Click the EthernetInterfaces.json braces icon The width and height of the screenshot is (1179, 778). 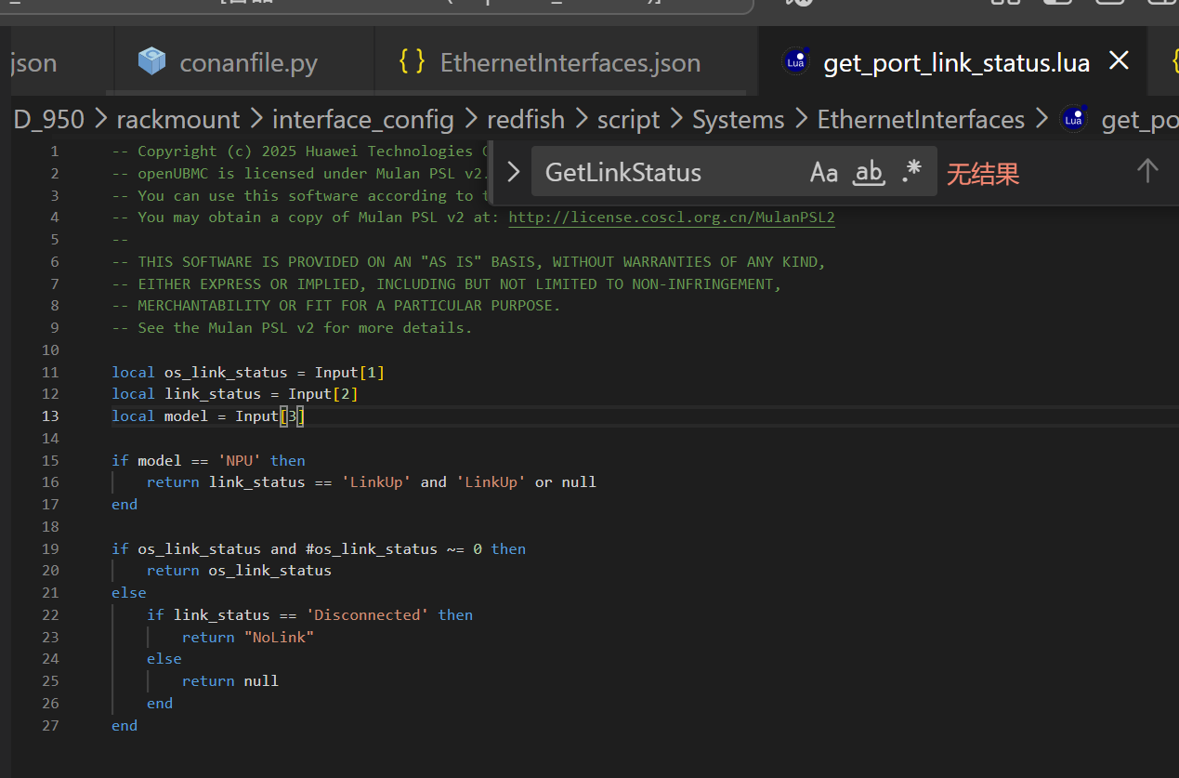pyautogui.click(x=412, y=62)
